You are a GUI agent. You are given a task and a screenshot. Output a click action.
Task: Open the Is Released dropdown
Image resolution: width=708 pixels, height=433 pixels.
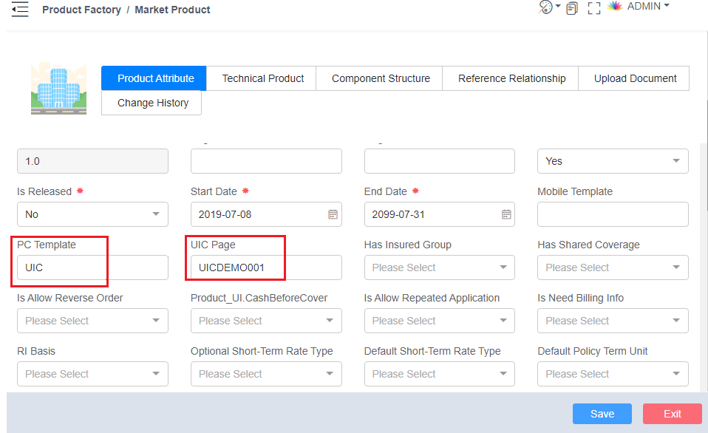coord(92,214)
